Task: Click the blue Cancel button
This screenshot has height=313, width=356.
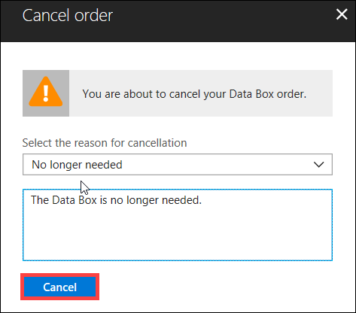Action: click(x=59, y=287)
